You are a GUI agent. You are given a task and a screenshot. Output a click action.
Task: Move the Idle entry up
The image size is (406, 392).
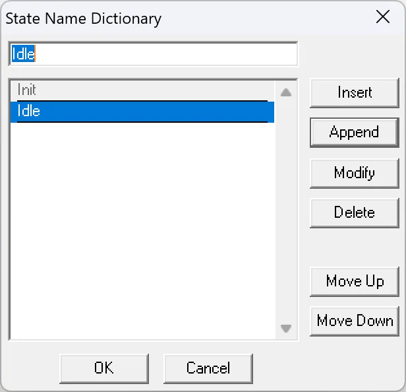pos(354,282)
